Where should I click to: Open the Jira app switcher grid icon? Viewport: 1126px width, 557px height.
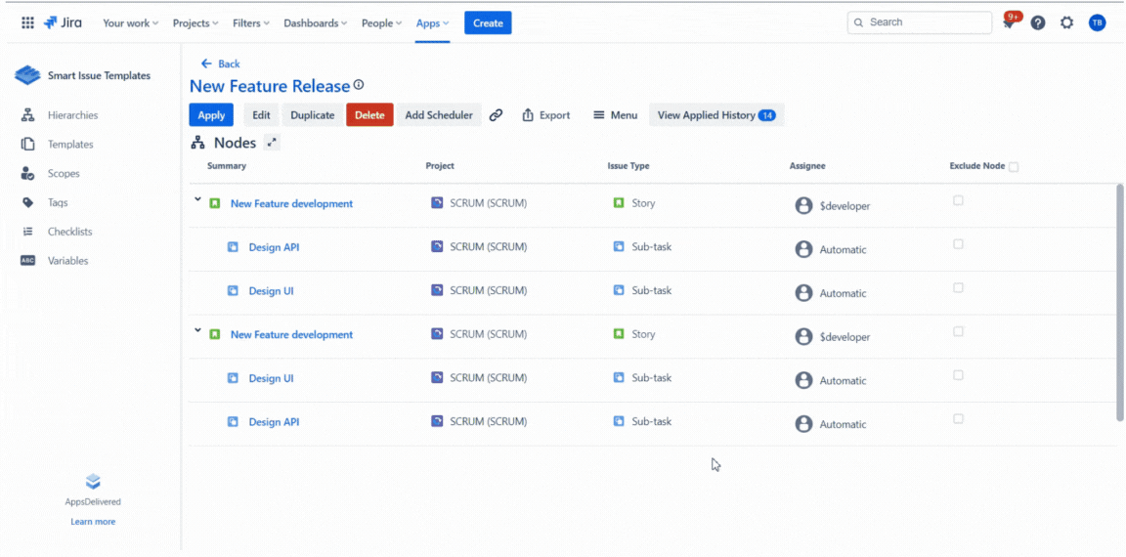tap(27, 22)
